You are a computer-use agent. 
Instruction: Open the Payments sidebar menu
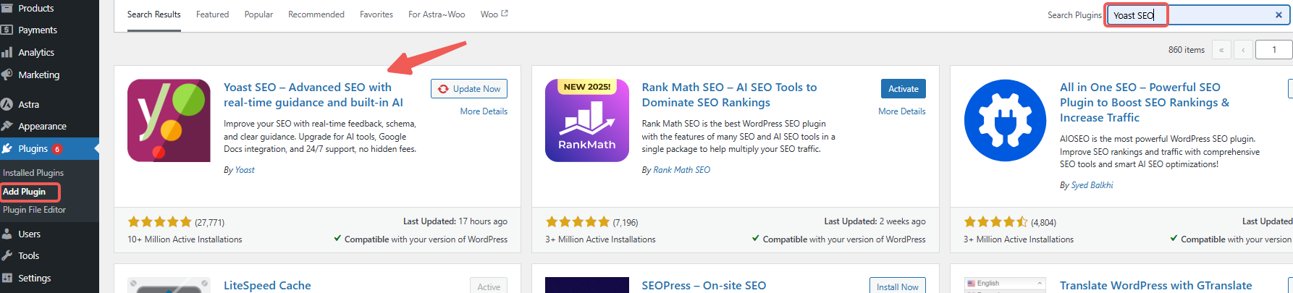[x=38, y=30]
